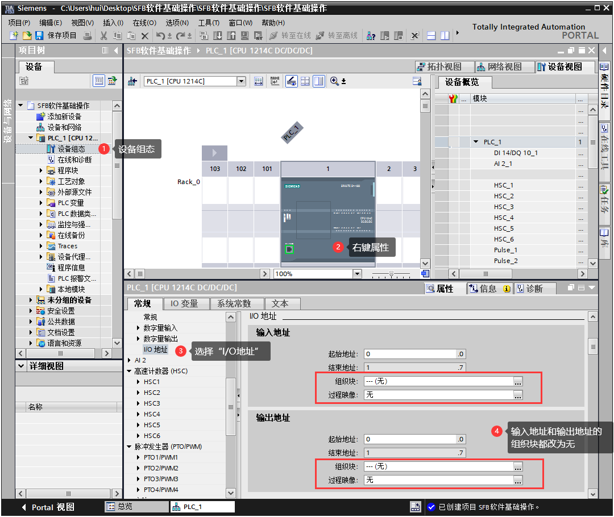Click the download to device icon
Viewport: 614px width, 517px height.
point(217,36)
